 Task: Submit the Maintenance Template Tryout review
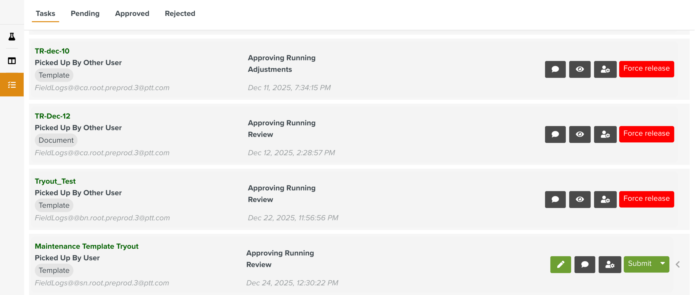click(640, 264)
